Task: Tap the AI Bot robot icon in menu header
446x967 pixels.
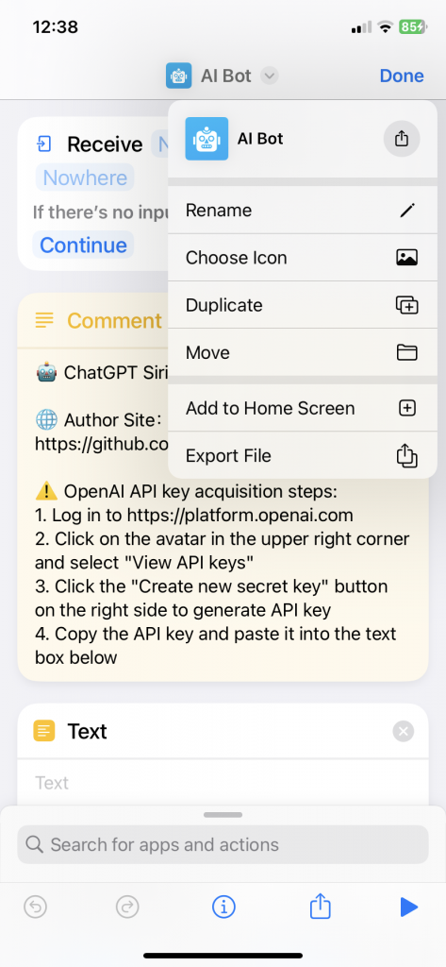Action: 207,139
